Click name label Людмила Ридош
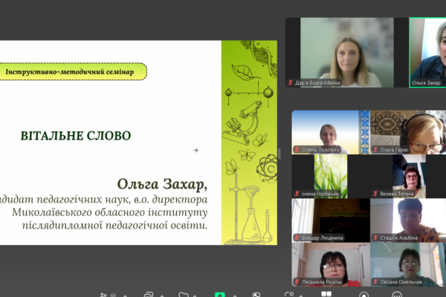The width and height of the screenshot is (446, 297). (322, 281)
